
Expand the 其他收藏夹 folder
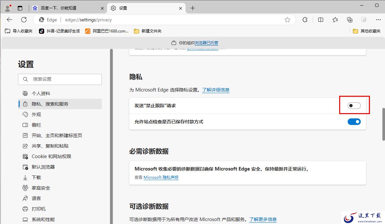click(367, 31)
